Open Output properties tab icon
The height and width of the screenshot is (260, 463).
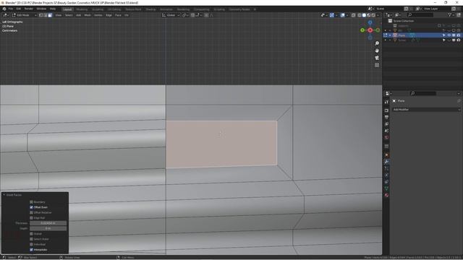(386, 117)
